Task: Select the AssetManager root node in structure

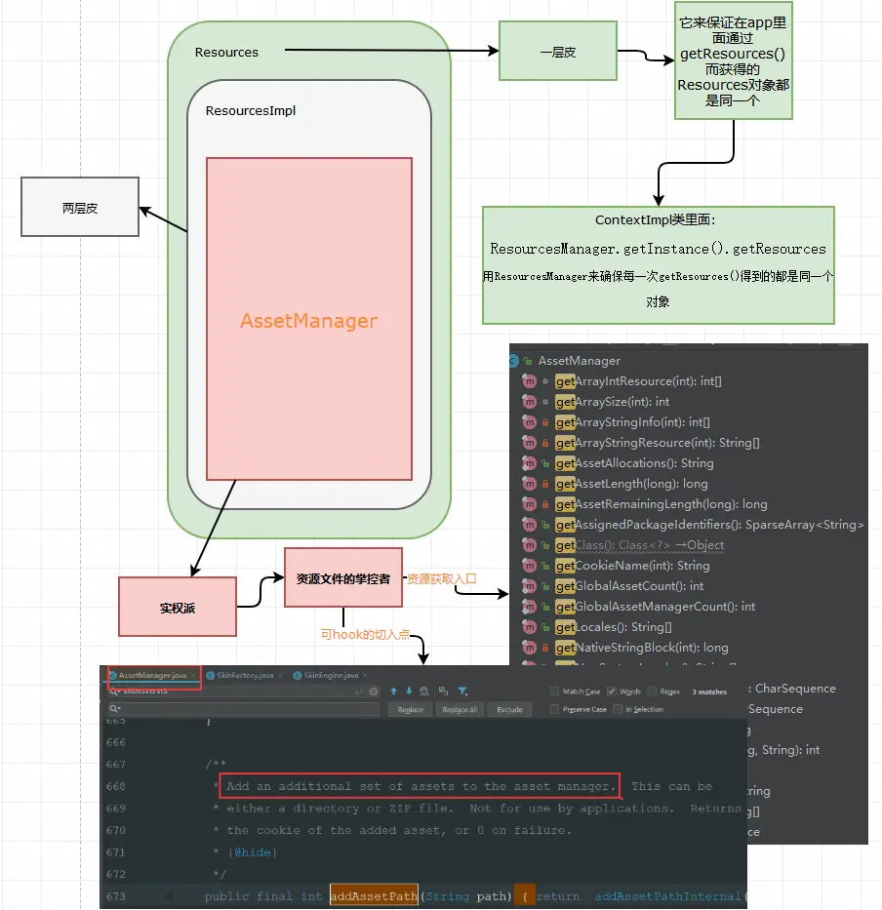Action: [x=579, y=361]
